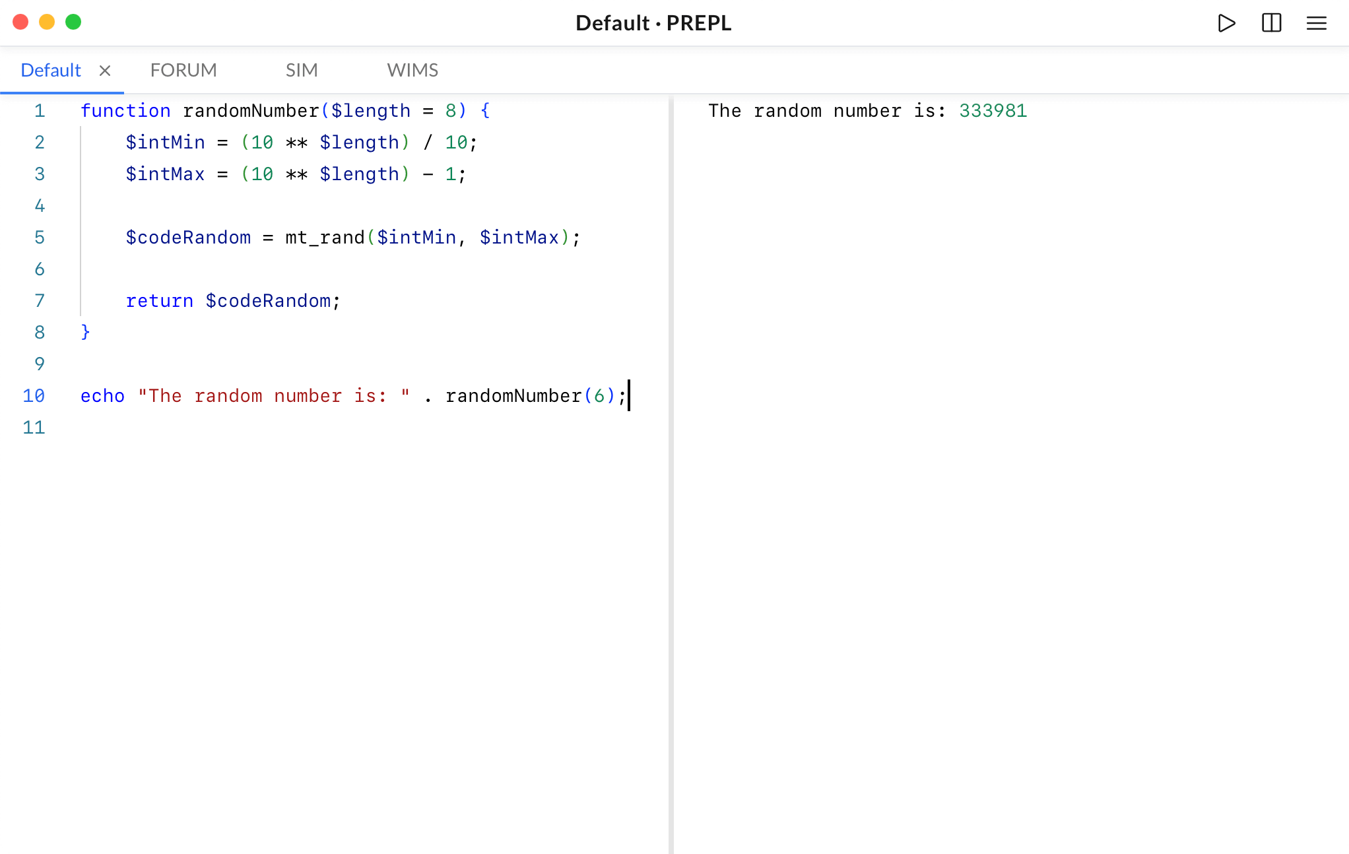1349x854 pixels.
Task: Toggle the split layout icon
Action: [1271, 23]
